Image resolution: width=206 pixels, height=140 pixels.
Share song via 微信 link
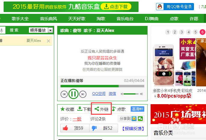tap(112, 94)
